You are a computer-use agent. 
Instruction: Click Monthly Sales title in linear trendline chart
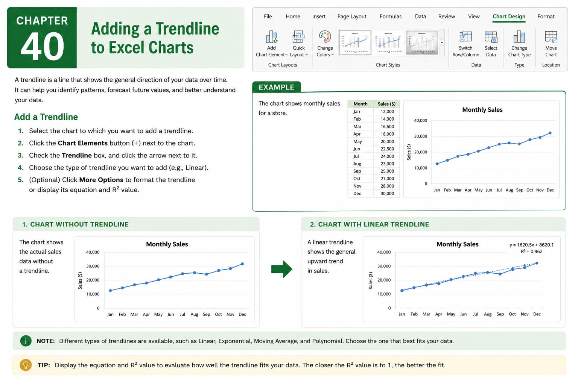pyautogui.click(x=457, y=244)
